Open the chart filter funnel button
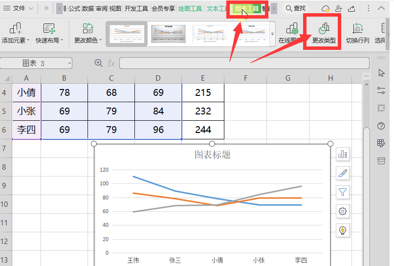The height and width of the screenshot is (266, 394). [x=343, y=192]
